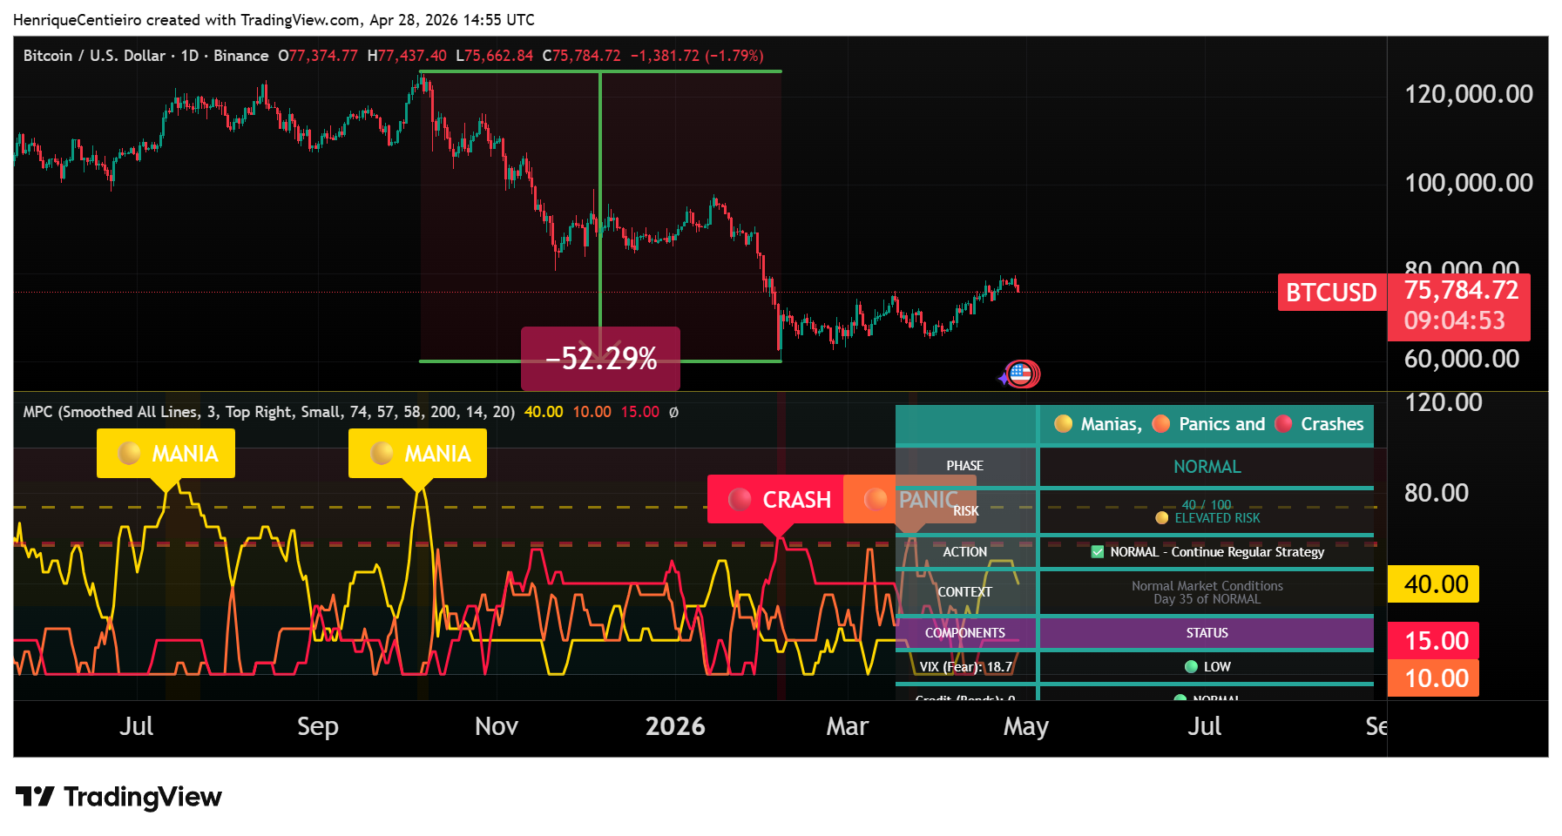The height and width of the screenshot is (836, 1562).
Task: Click the orange circle in the PANIC label
Action: click(876, 499)
